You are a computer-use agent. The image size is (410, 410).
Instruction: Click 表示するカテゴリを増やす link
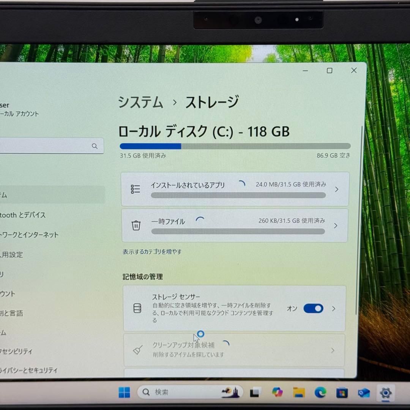(151, 251)
